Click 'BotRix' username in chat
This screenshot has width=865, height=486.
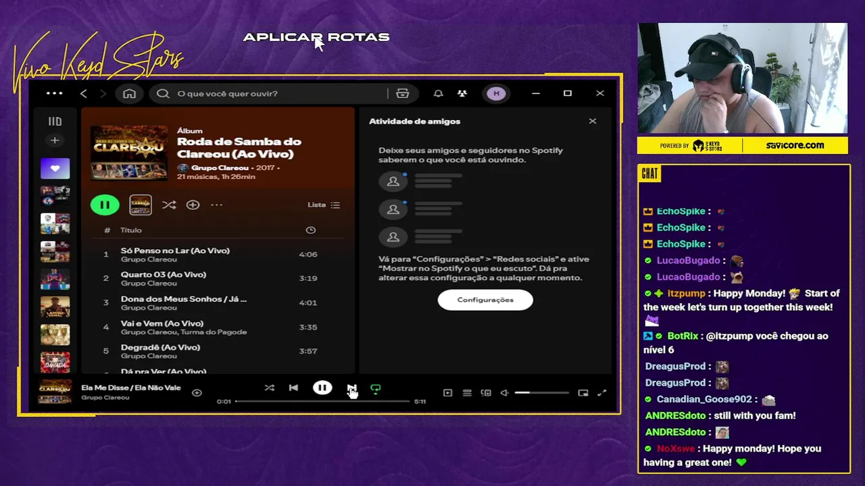pos(683,335)
